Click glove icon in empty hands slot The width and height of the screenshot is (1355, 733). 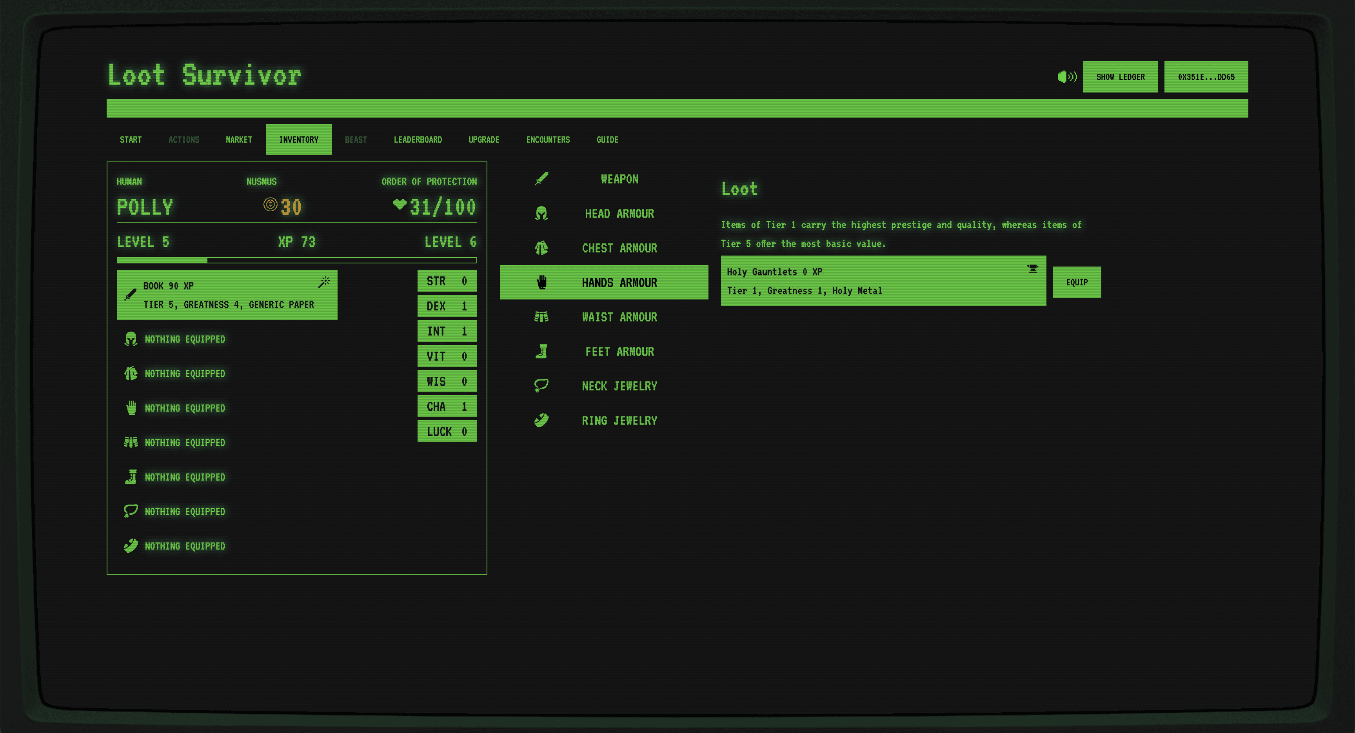[131, 408]
